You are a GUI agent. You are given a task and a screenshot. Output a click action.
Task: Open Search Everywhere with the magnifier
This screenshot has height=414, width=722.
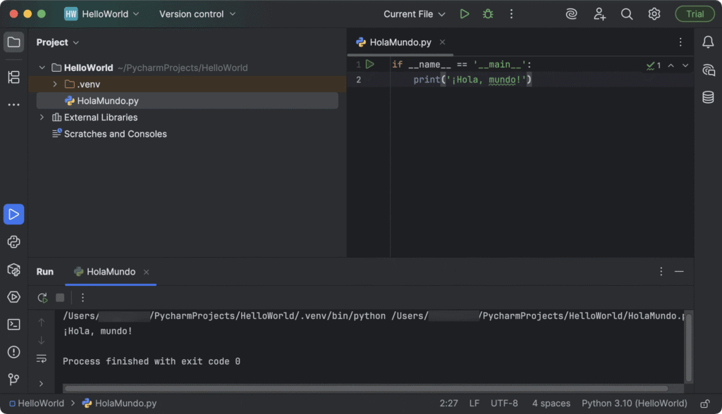627,13
